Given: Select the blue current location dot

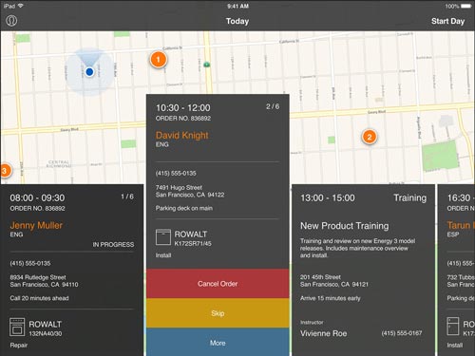Looking at the screenshot, I should (x=89, y=72).
